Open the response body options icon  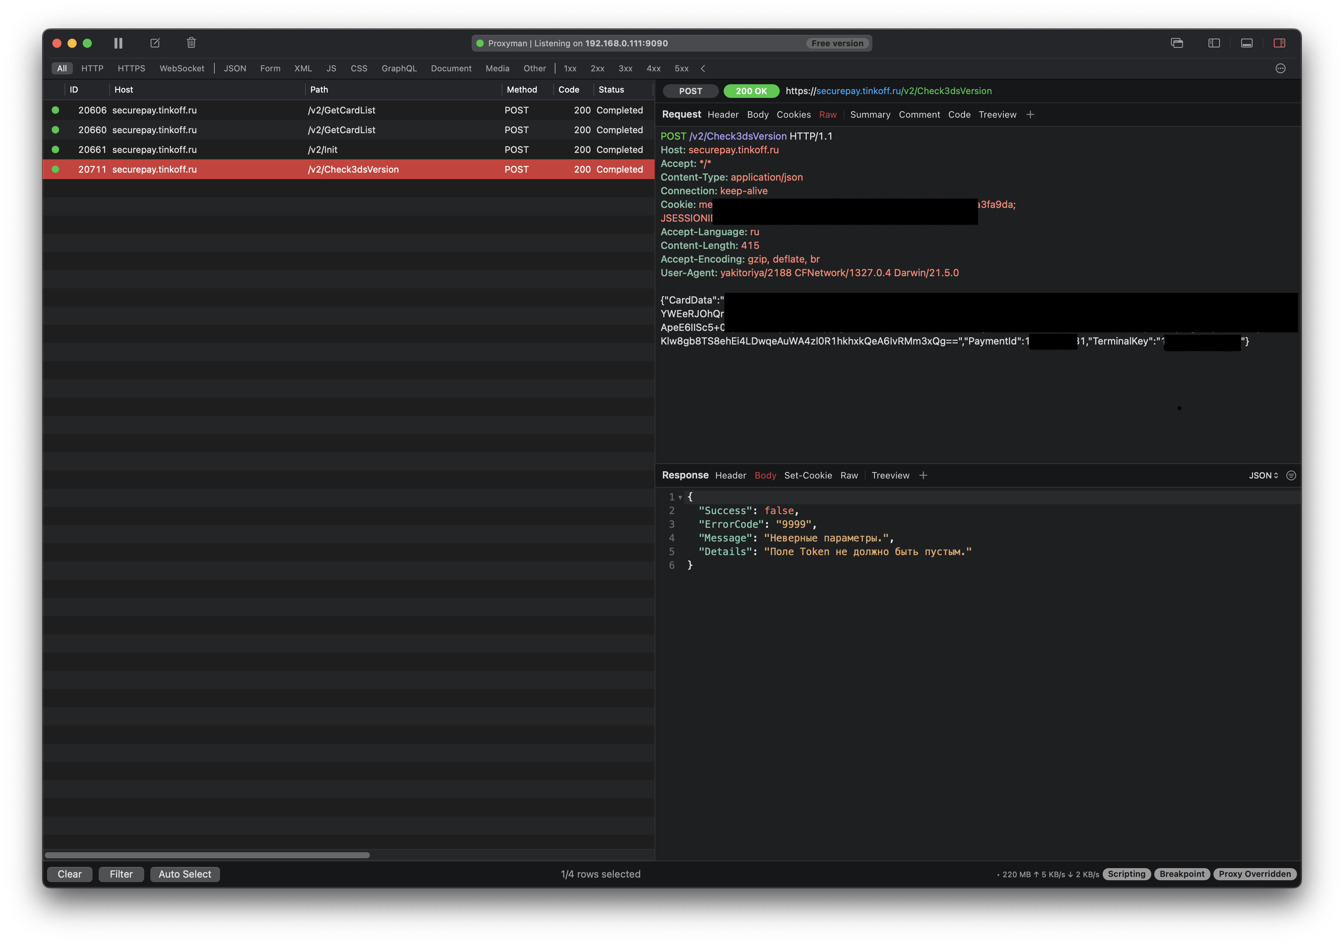[x=1291, y=476]
